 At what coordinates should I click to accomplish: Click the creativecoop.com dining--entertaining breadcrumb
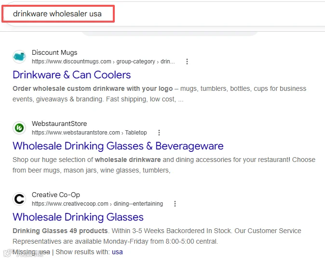pyautogui.click(x=97, y=204)
